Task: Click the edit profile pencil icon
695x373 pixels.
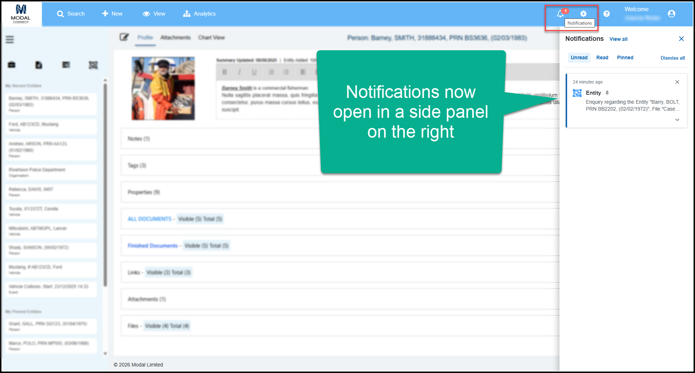Action: (x=124, y=37)
